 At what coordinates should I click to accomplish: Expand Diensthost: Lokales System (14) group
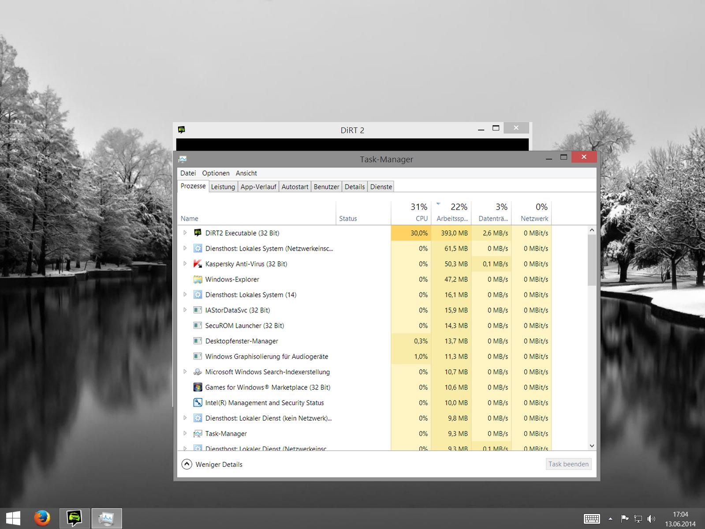click(185, 294)
